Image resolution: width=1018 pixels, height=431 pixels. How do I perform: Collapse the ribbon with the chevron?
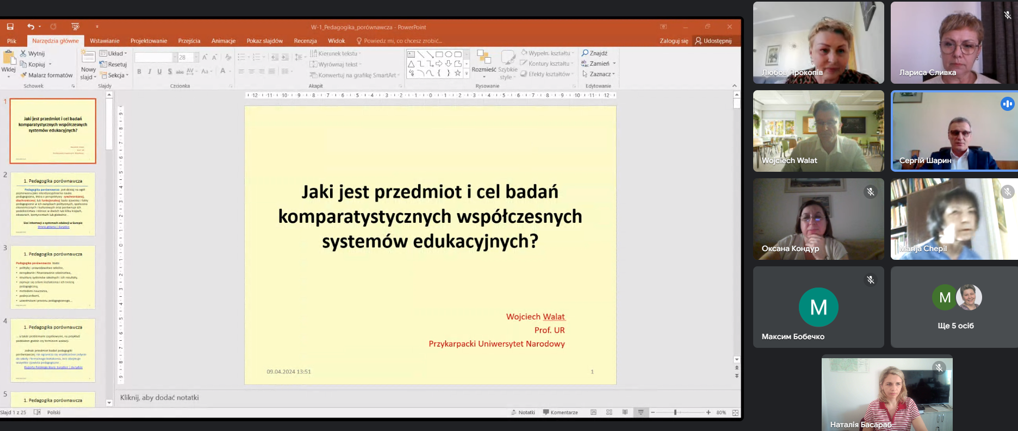point(735,86)
